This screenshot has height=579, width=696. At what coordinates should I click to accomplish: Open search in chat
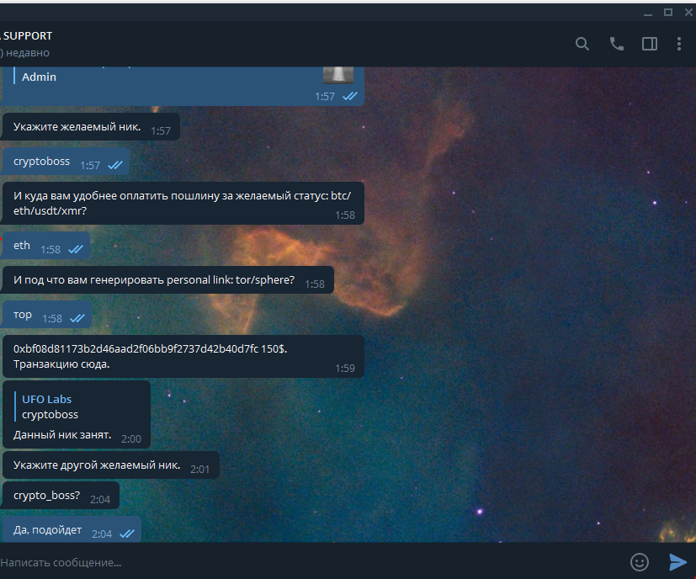582,44
